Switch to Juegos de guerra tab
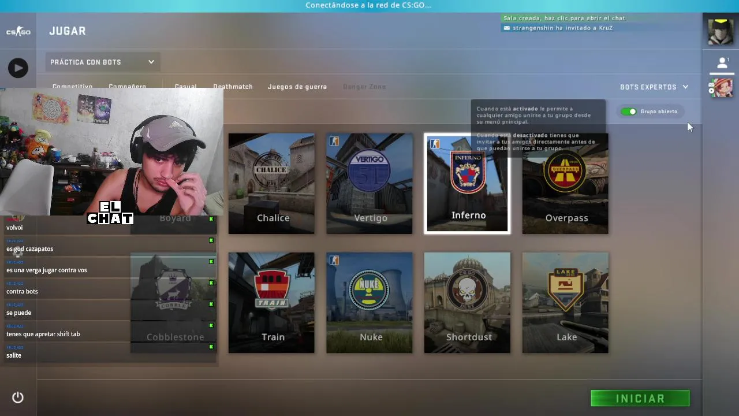The image size is (739, 416). (x=297, y=87)
